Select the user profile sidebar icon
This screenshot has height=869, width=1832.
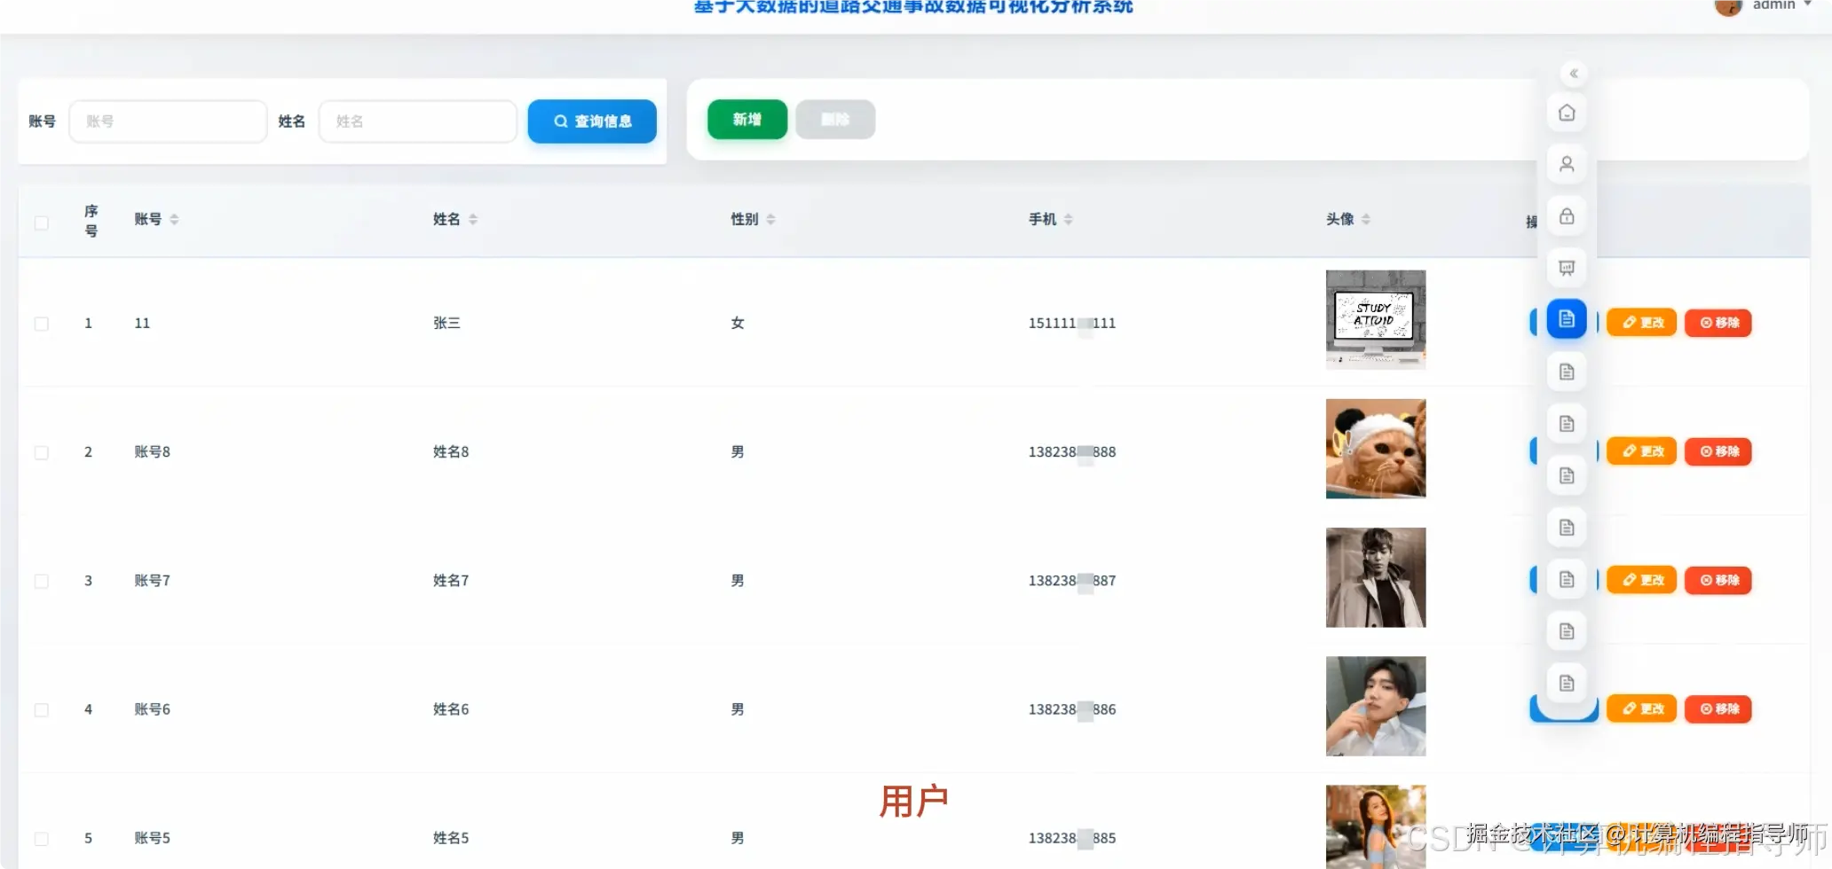pos(1567,164)
